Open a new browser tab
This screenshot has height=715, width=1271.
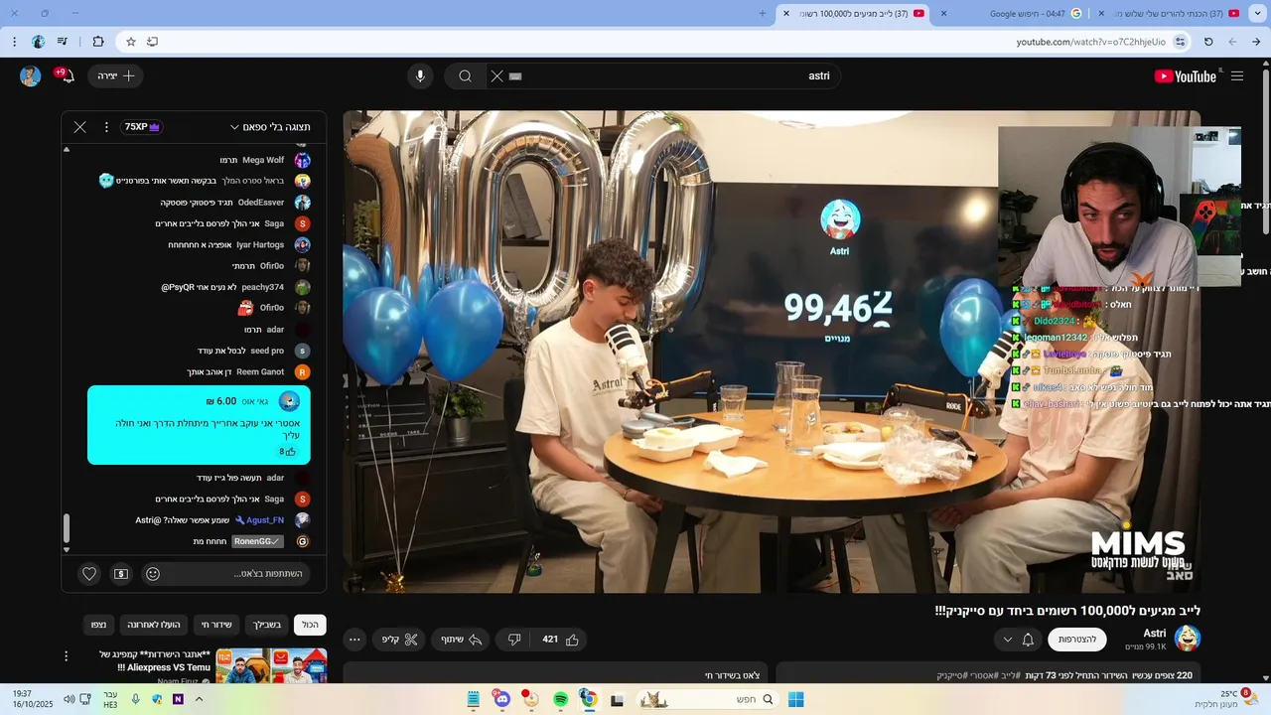pos(763,13)
